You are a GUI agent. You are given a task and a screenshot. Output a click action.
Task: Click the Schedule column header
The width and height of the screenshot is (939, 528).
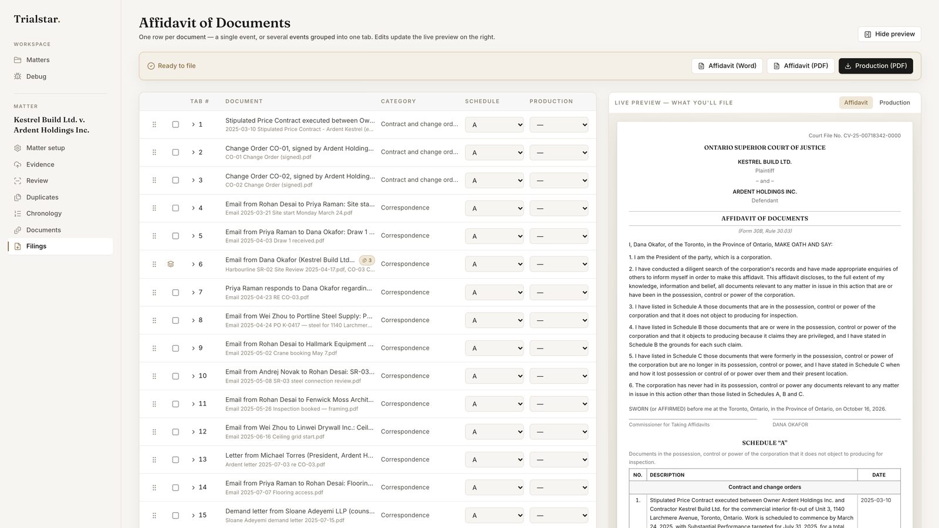point(482,101)
